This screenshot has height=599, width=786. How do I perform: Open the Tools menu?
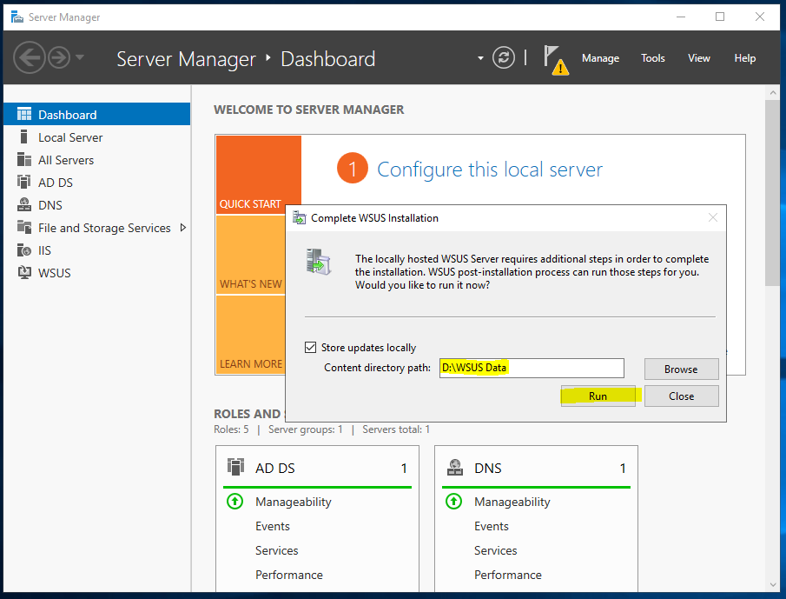pos(652,58)
